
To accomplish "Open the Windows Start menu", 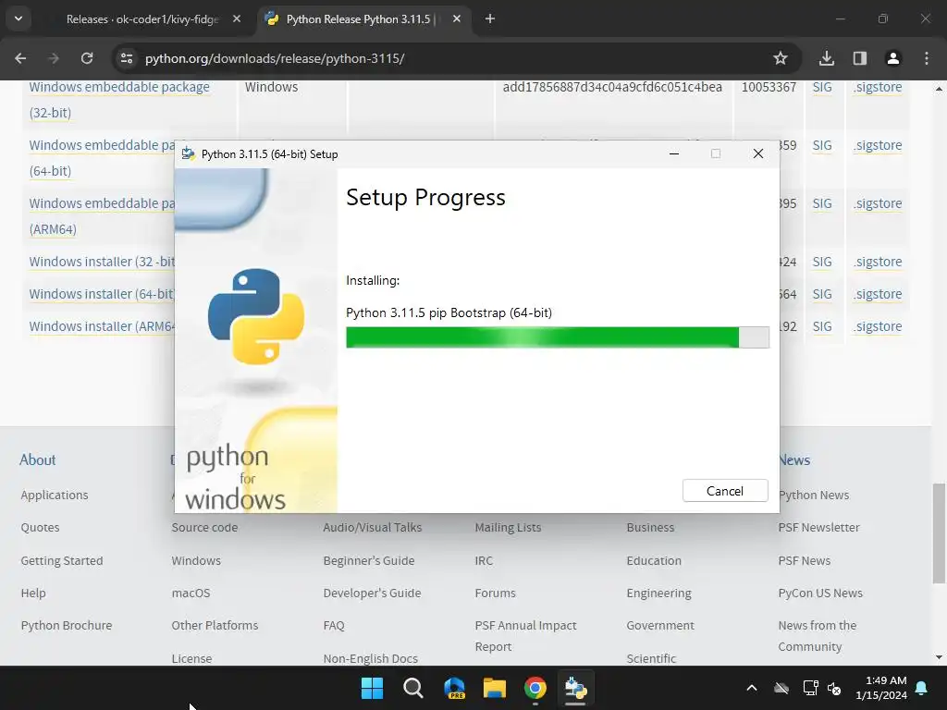I will [x=372, y=688].
